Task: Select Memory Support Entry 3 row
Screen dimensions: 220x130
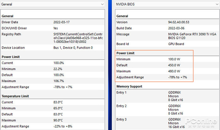Action: click(x=167, y=123)
